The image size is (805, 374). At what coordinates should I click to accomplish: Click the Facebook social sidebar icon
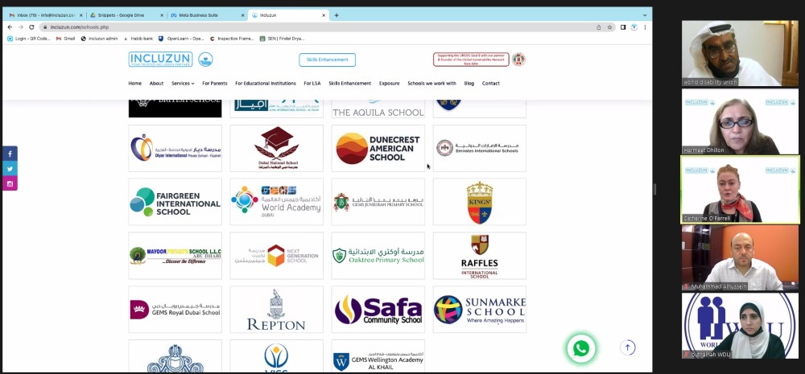10,154
